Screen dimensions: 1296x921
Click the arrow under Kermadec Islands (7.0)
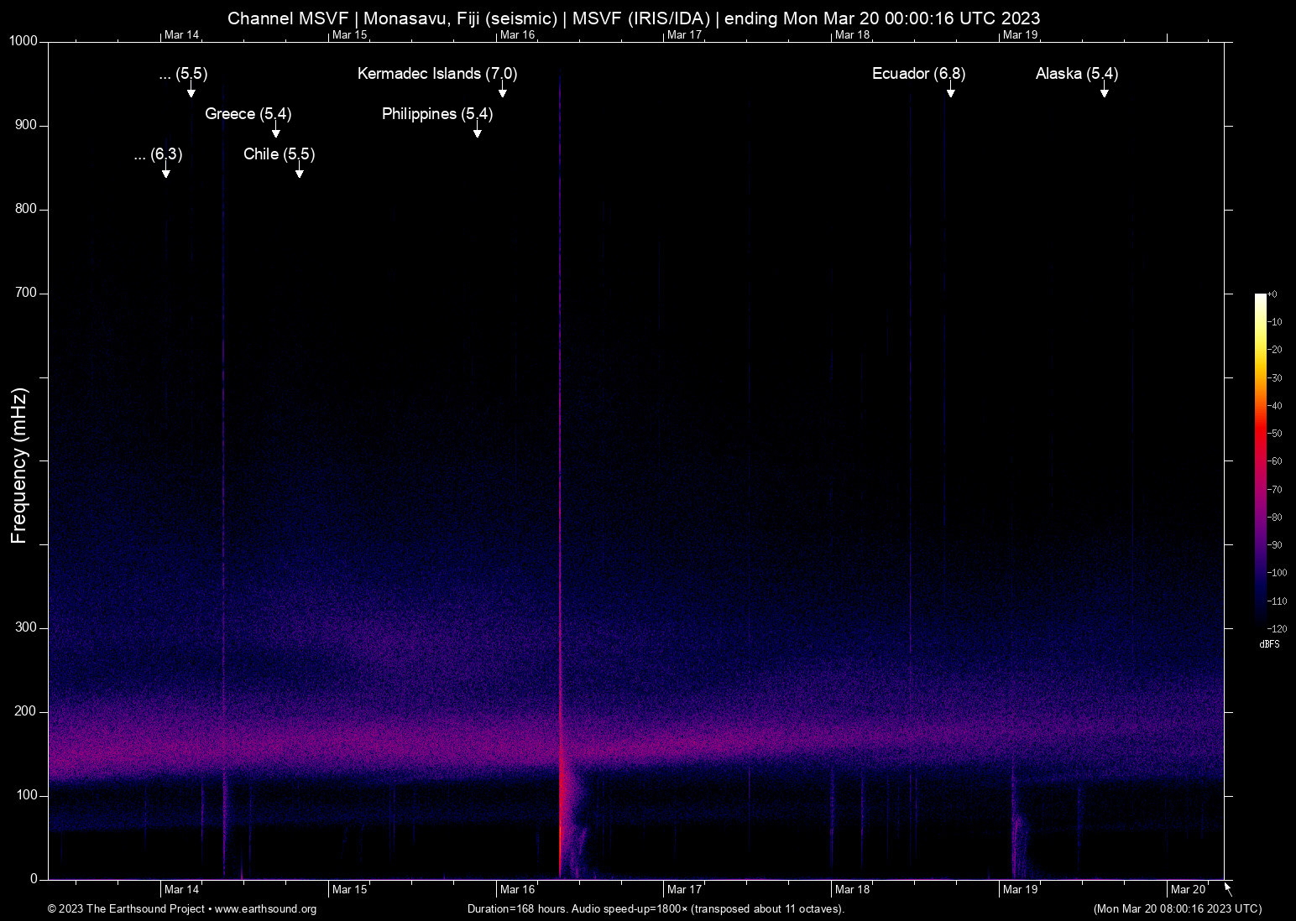[x=502, y=91]
